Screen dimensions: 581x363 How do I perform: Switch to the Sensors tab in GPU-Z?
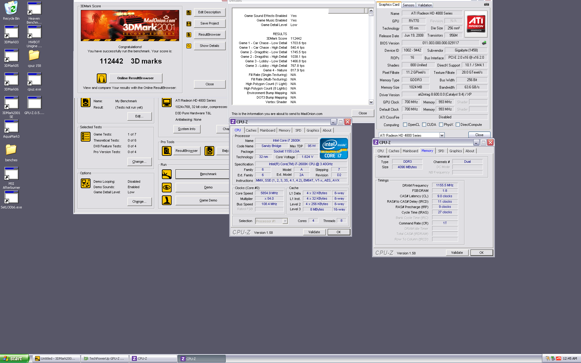coord(408,5)
